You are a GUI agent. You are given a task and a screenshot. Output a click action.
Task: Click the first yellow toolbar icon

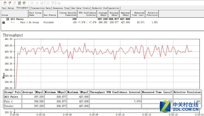tap(5, 3)
